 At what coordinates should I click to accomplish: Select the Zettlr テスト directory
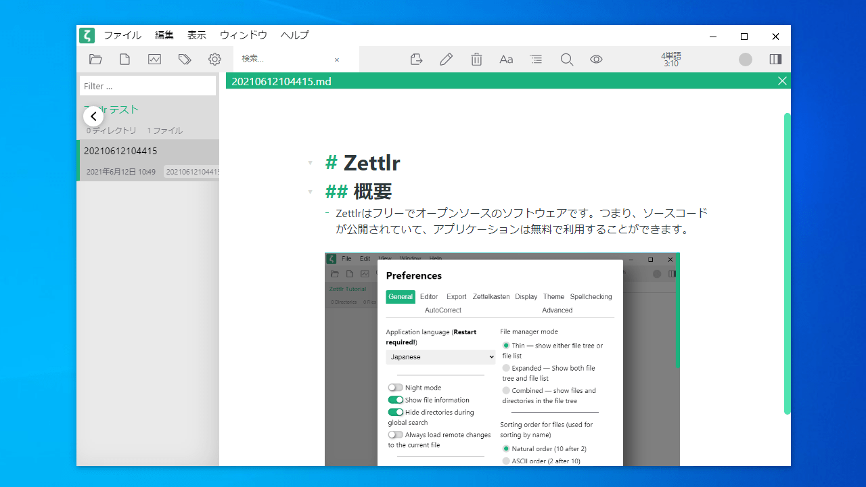(x=112, y=110)
